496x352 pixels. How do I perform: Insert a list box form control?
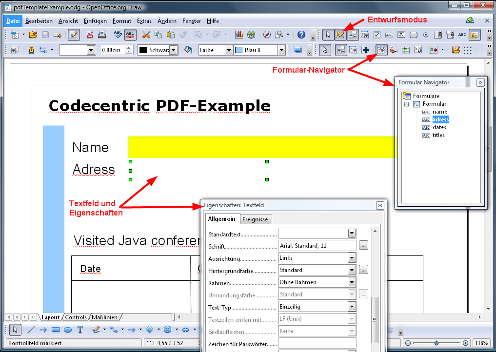[x=438, y=35]
